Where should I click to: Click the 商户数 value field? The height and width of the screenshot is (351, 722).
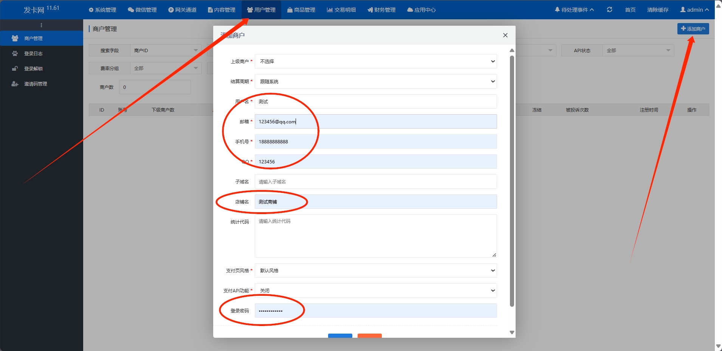point(155,87)
